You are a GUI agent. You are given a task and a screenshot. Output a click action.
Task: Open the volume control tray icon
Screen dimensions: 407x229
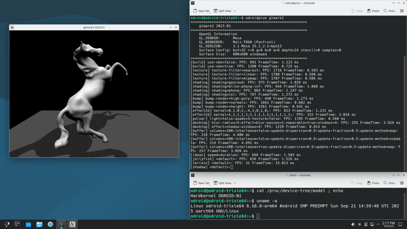coord(353,224)
